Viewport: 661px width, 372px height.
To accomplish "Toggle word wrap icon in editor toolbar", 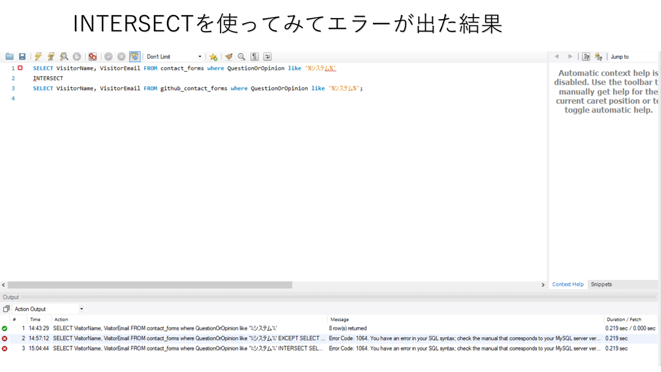I will [x=267, y=56].
